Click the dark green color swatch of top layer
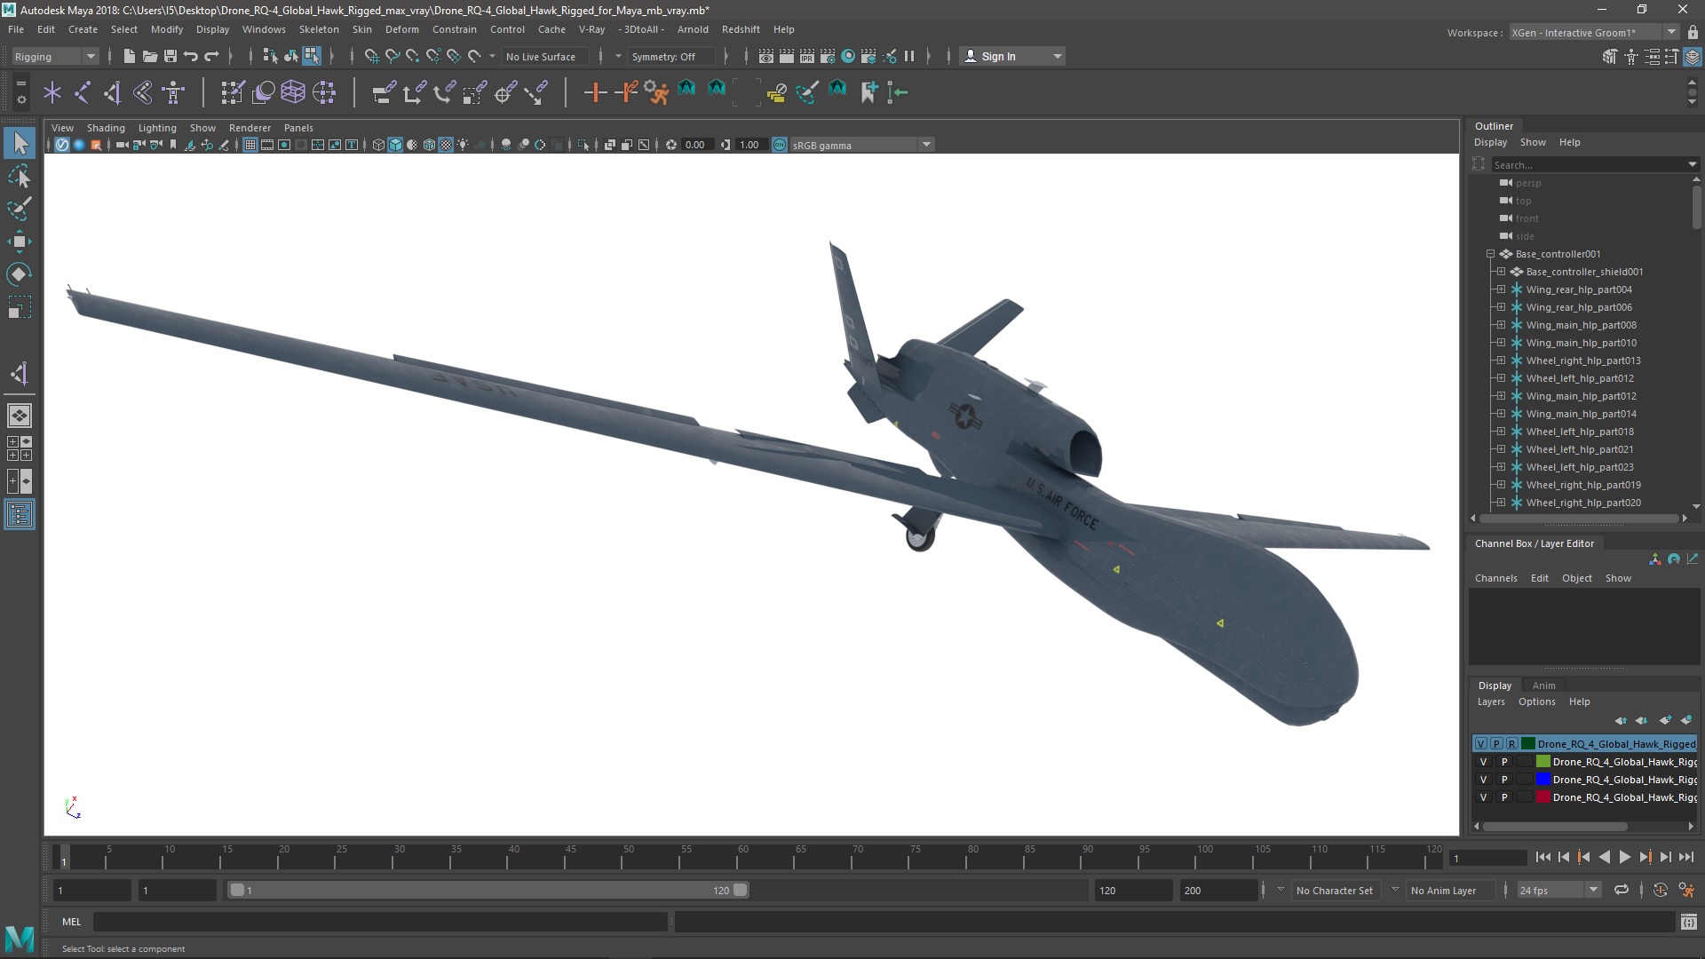1705x959 pixels. 1527,744
